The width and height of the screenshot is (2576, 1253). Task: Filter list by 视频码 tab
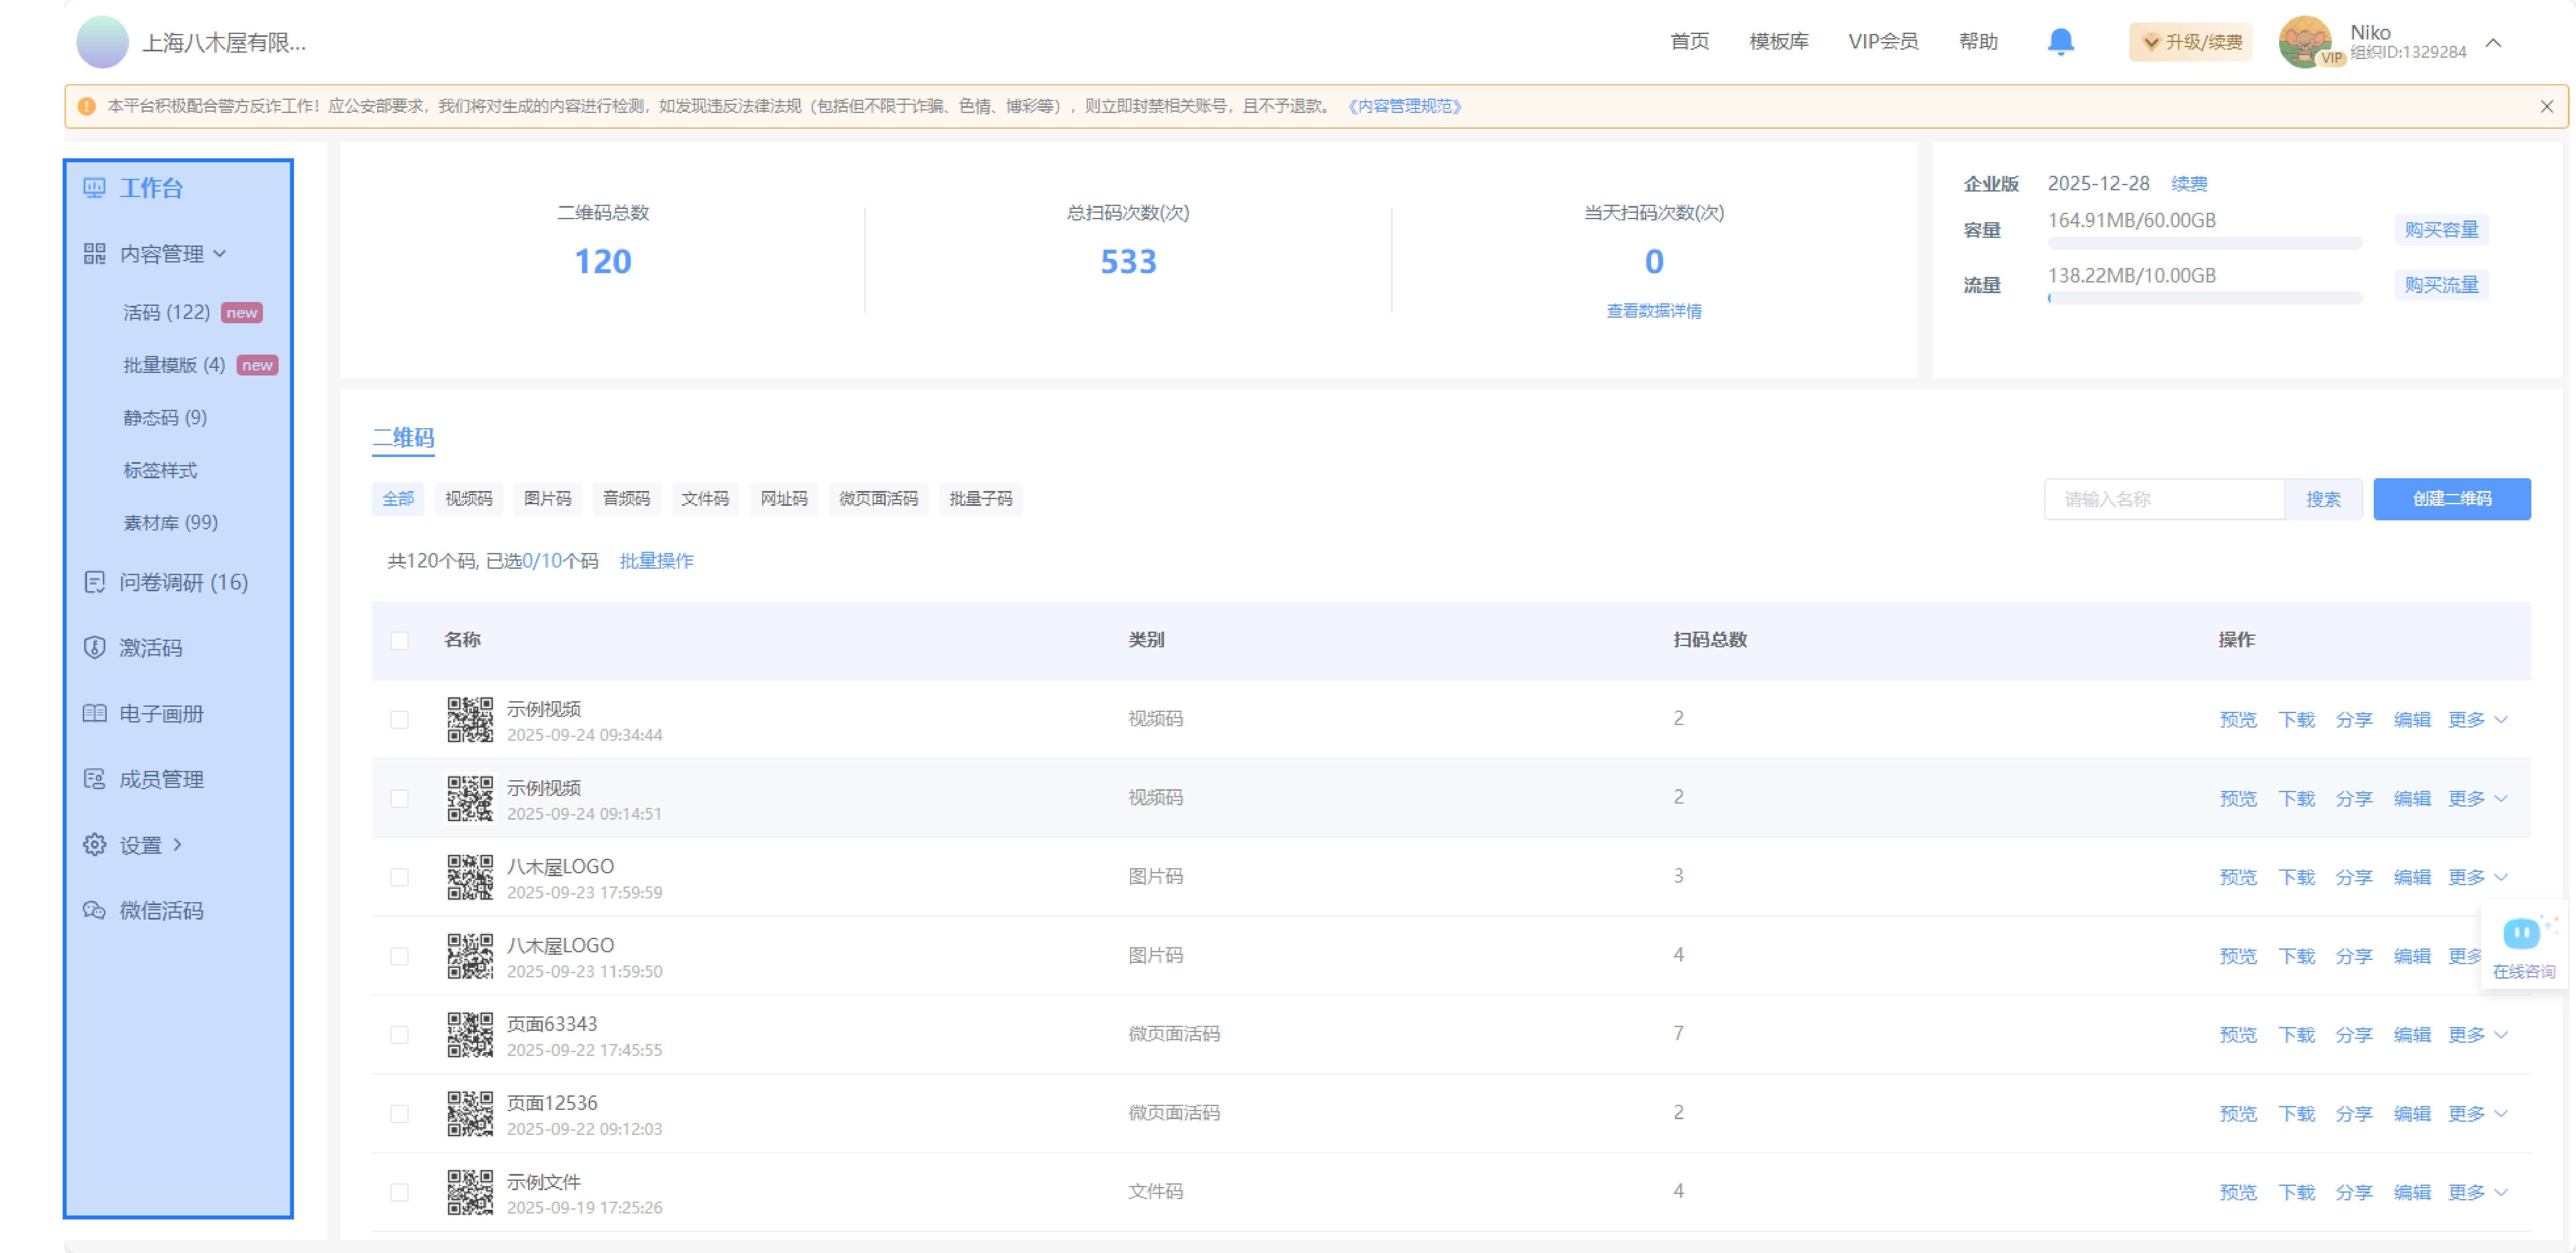coord(468,498)
